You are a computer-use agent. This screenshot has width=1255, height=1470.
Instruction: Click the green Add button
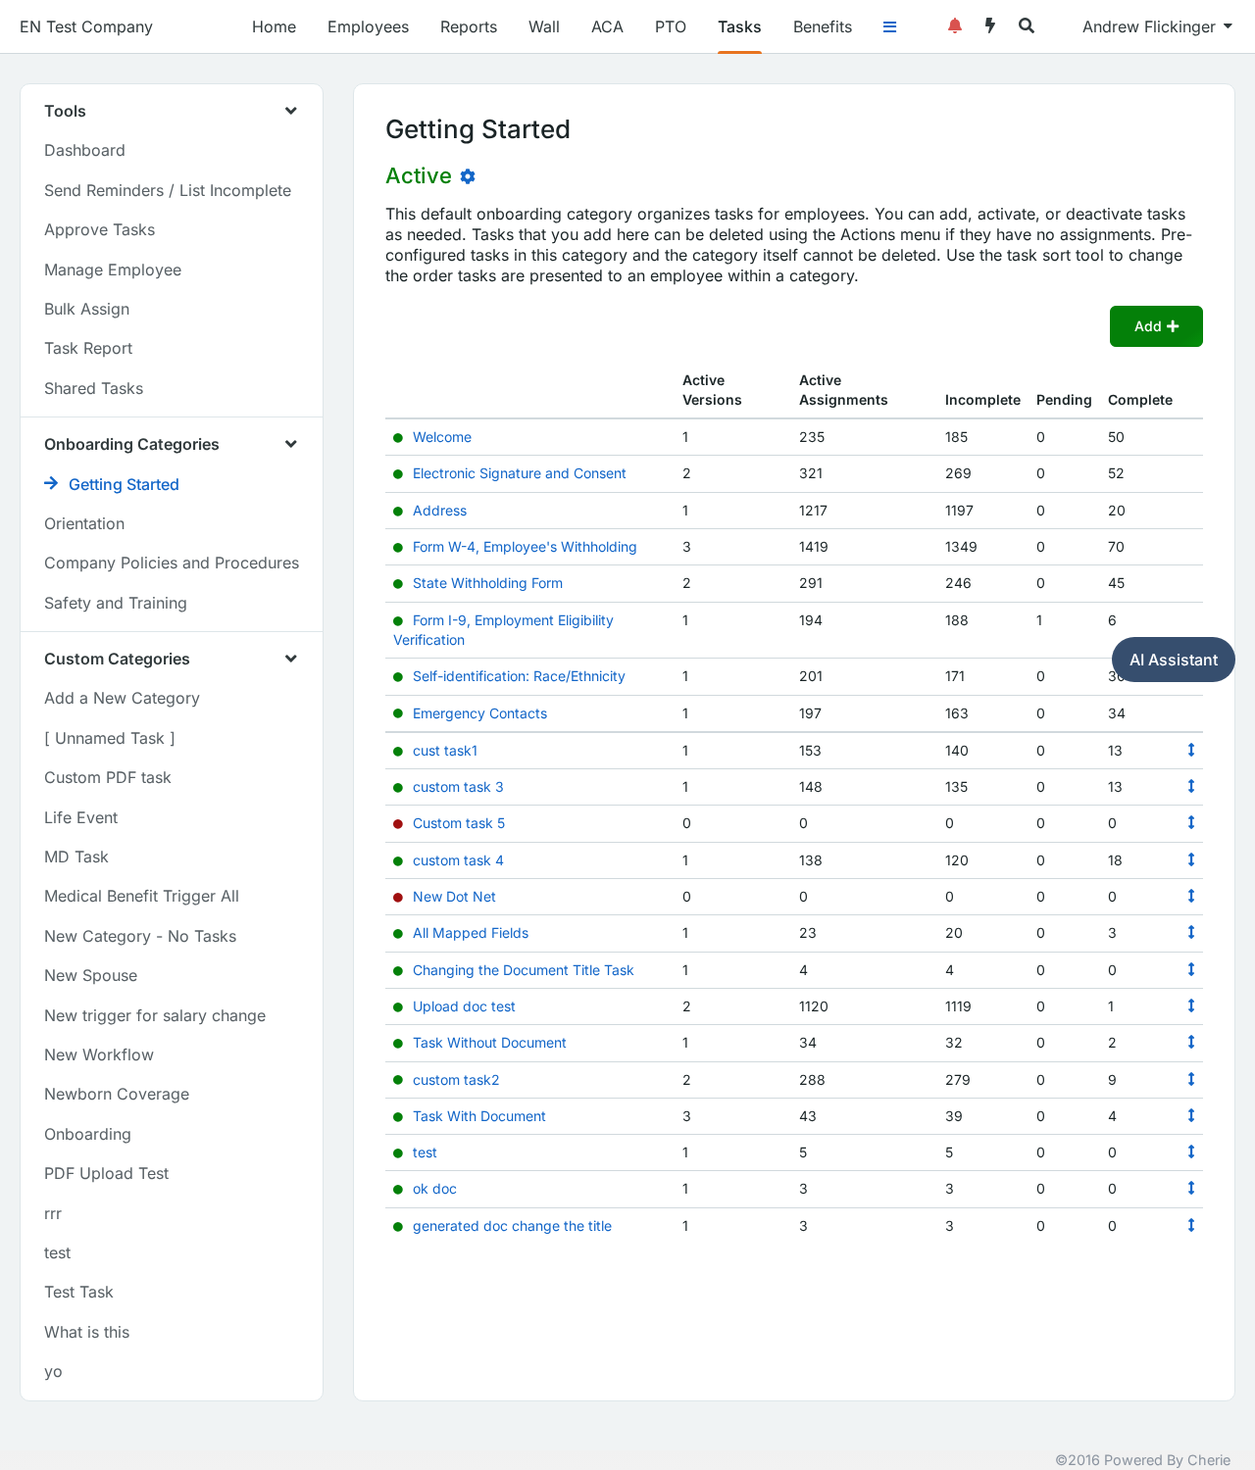point(1156,326)
